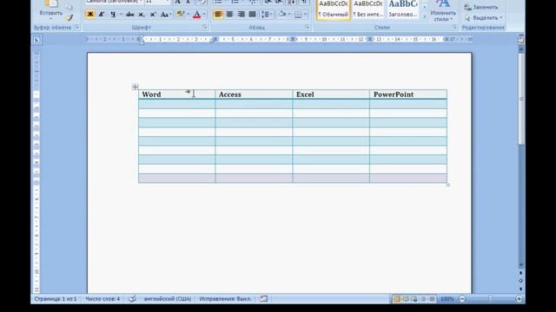
Task: Click the ruler tab selector button
Action: click(x=36, y=40)
